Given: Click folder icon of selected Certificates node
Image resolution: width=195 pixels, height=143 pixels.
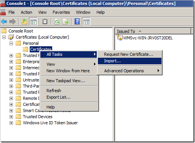Looking at the screenshot, I should pyautogui.click(x=26, y=49).
